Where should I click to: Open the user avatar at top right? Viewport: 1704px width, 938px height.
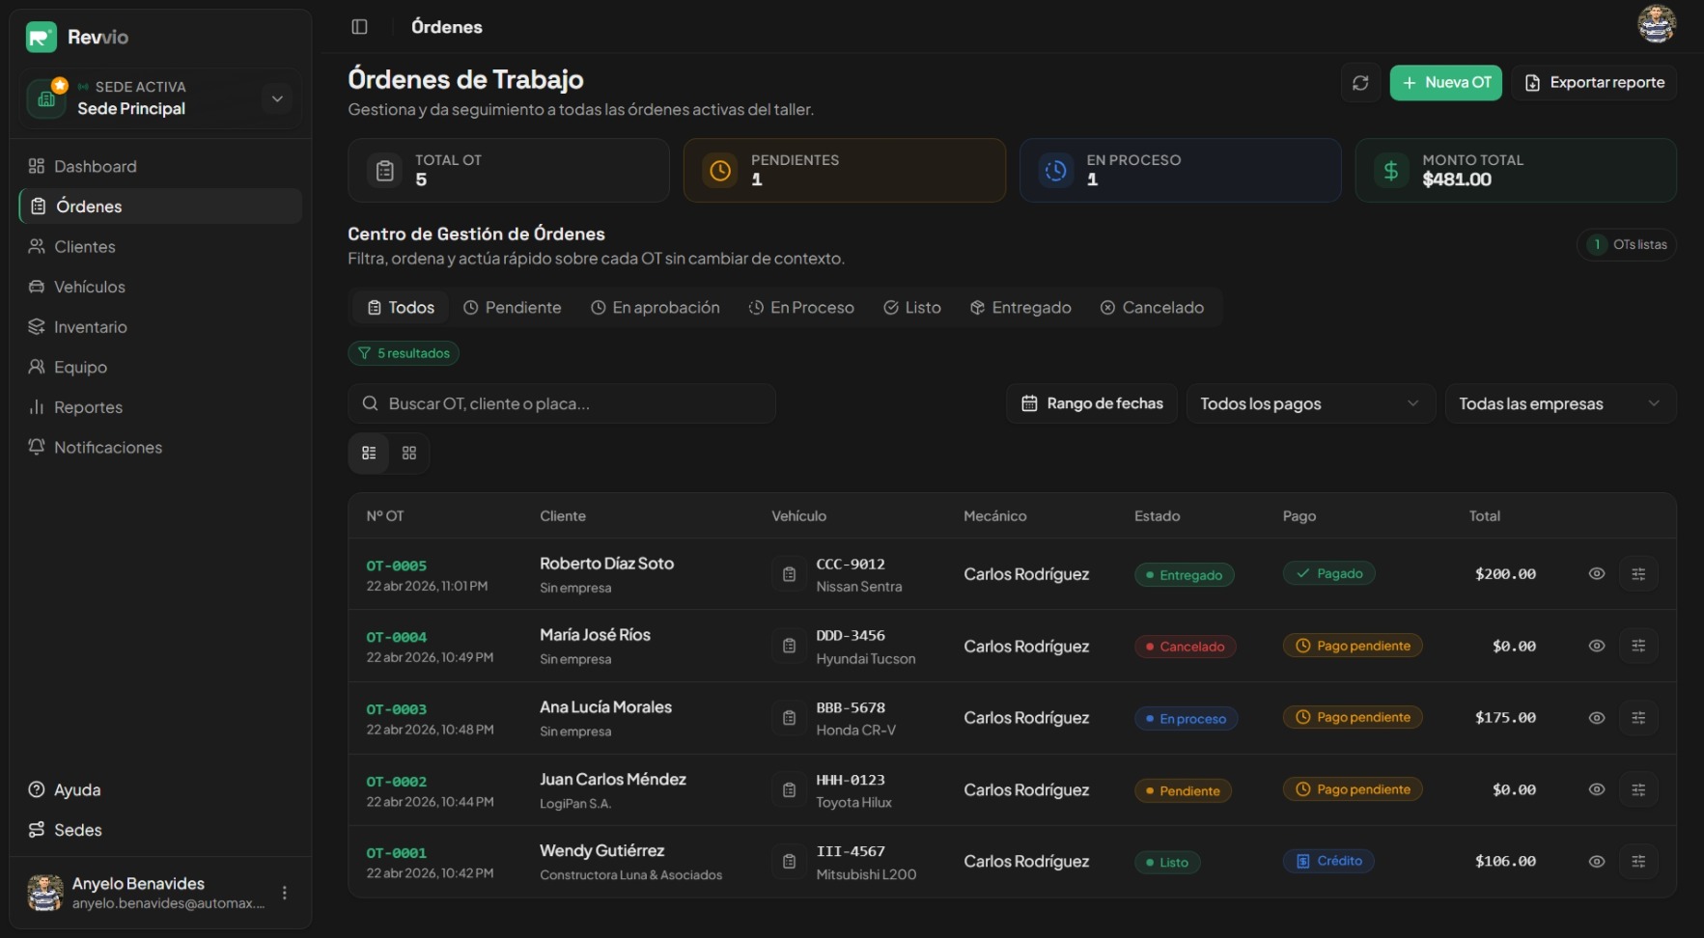click(x=1657, y=24)
